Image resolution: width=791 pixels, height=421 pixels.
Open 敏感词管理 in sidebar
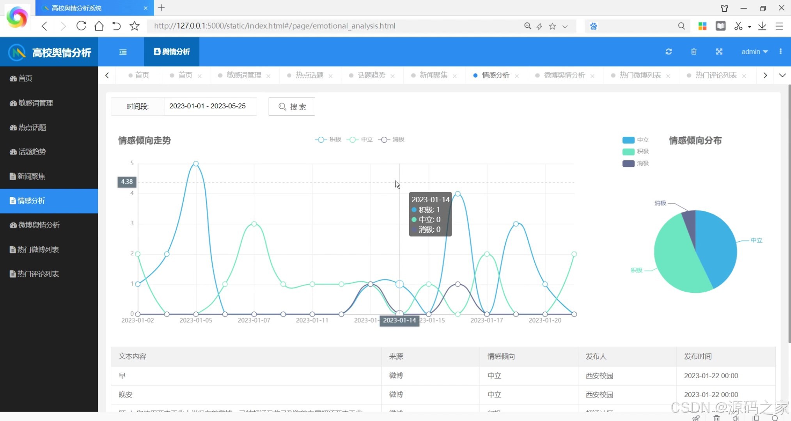point(49,103)
